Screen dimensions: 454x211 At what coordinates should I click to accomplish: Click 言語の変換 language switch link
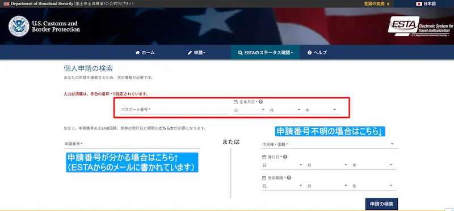[x=377, y=4]
